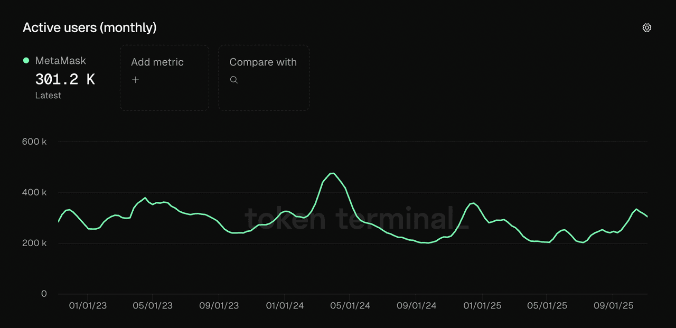Select the 05/01/23 date on x-axis
676x328 pixels.
(x=153, y=306)
